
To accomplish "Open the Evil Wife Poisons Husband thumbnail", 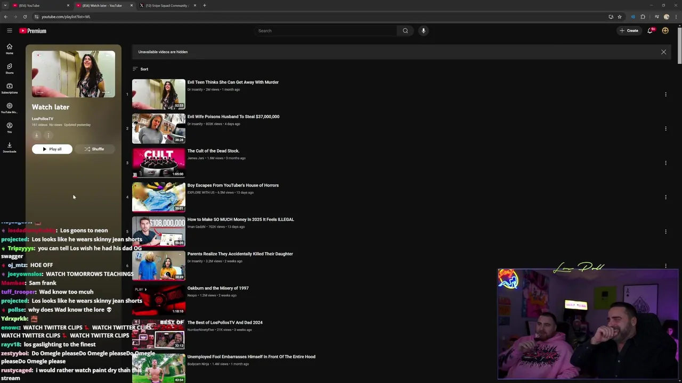I will pos(159,129).
